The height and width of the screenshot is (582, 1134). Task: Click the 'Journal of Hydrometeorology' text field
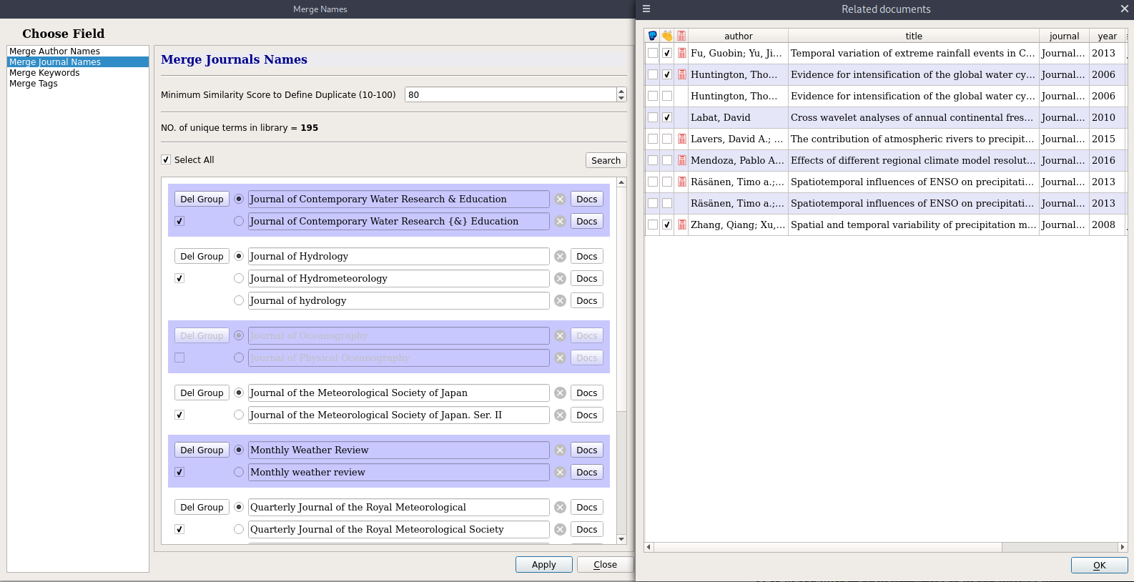(399, 279)
